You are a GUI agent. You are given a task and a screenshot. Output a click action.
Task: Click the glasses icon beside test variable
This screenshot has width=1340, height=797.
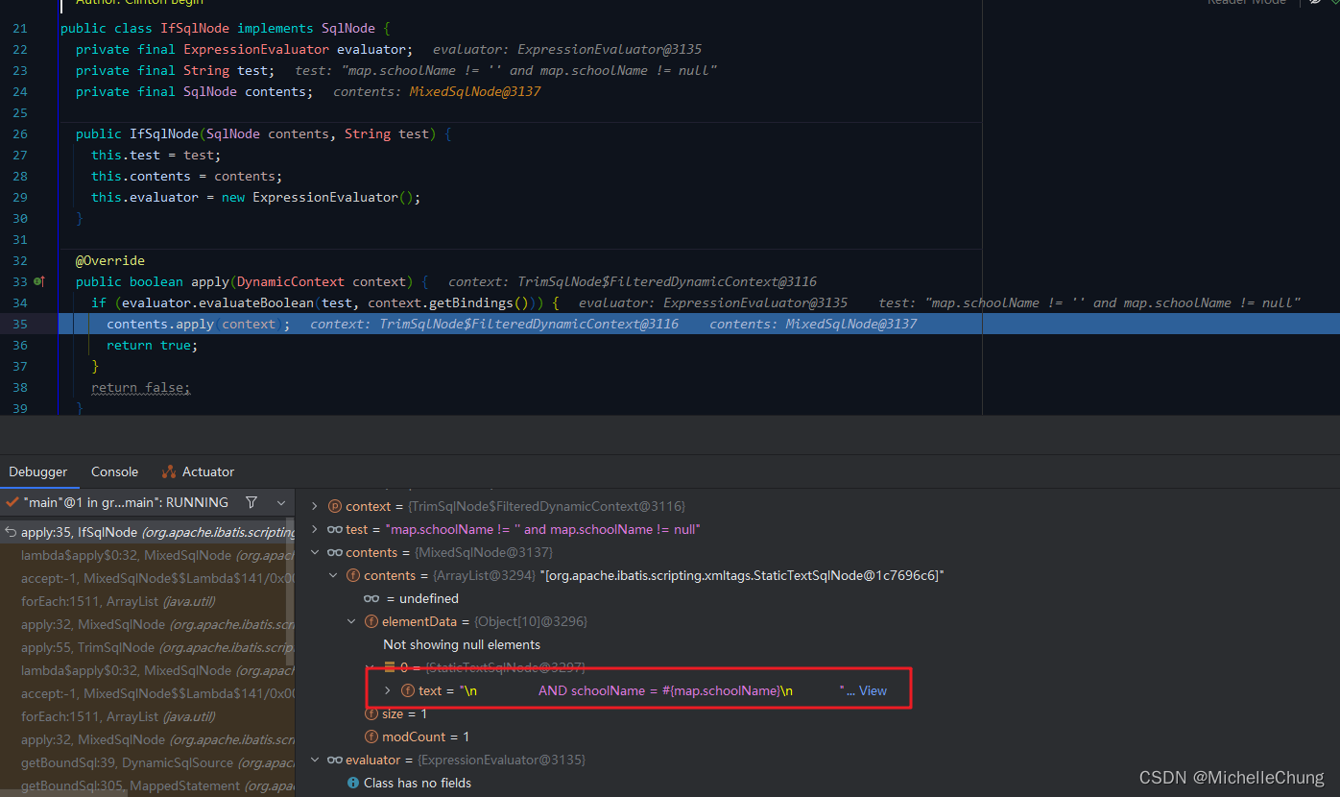coord(335,529)
